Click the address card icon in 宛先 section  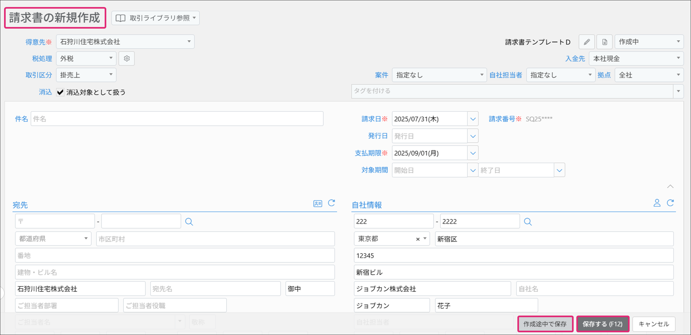point(318,204)
